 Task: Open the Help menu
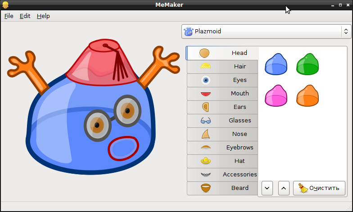43,16
